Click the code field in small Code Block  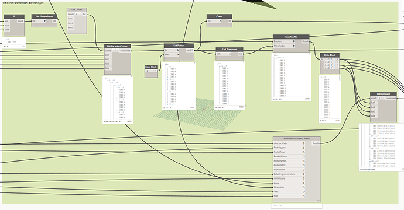(149, 71)
